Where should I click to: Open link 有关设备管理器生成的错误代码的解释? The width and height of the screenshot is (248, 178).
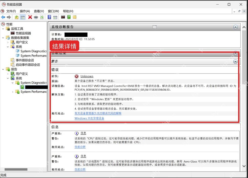click(98, 113)
